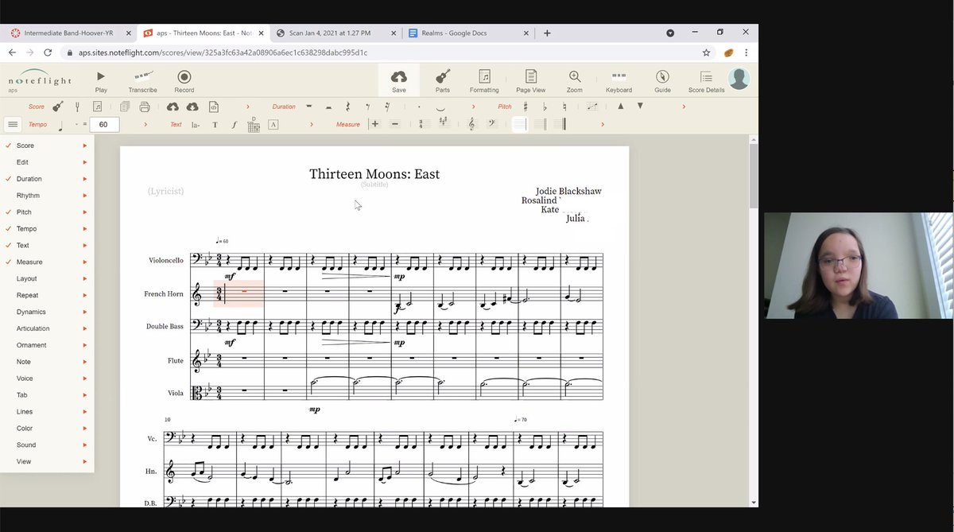Click the chord diagram icon in Text palette
The image size is (954, 532).
[x=254, y=124]
